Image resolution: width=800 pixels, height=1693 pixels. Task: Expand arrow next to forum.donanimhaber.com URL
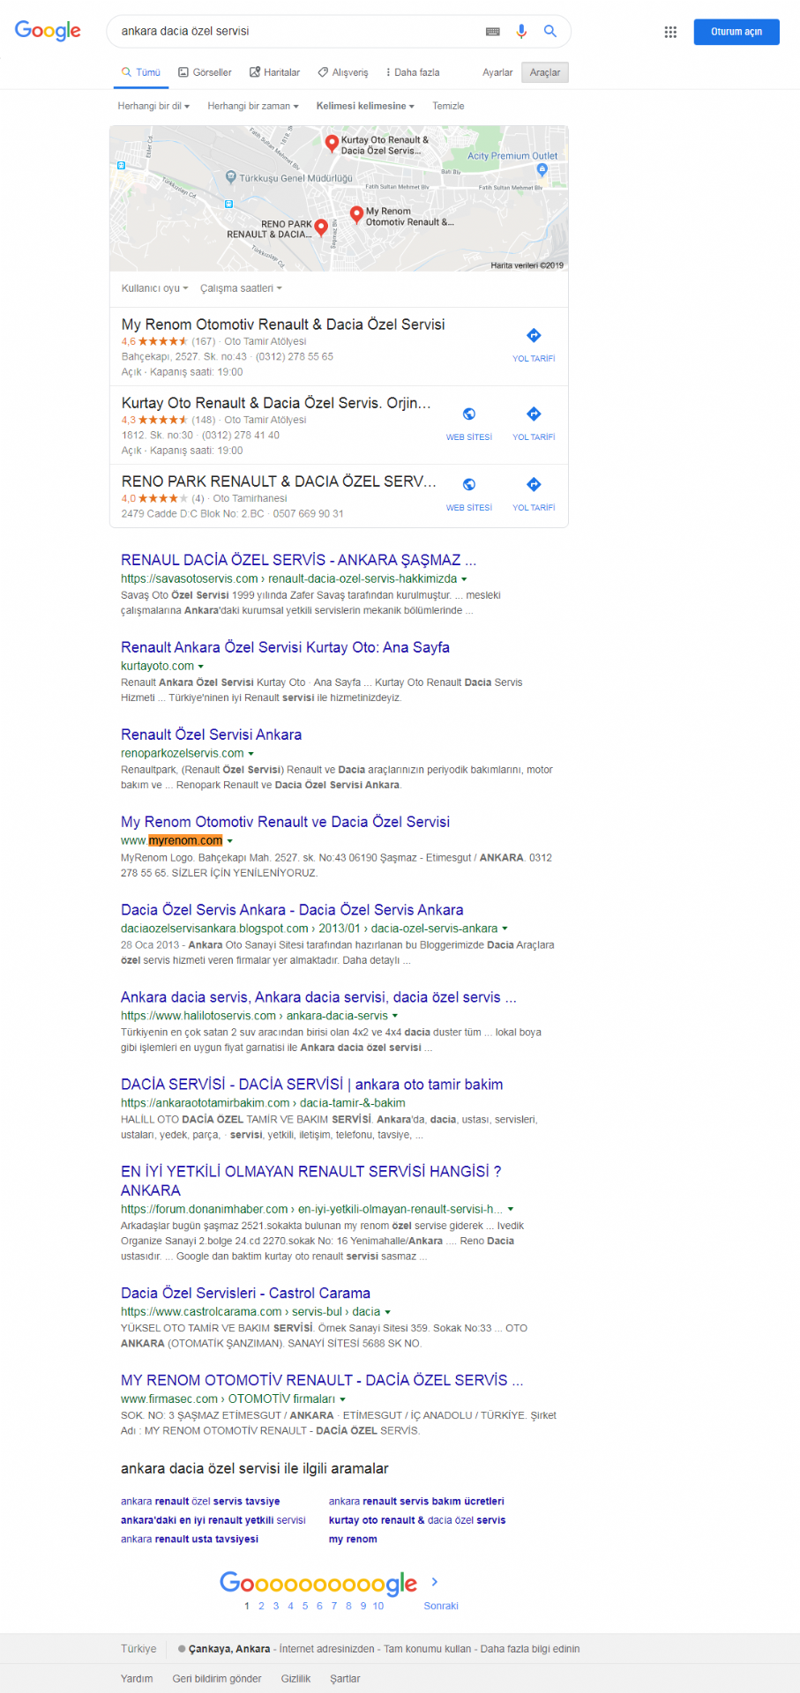pyautogui.click(x=511, y=1210)
